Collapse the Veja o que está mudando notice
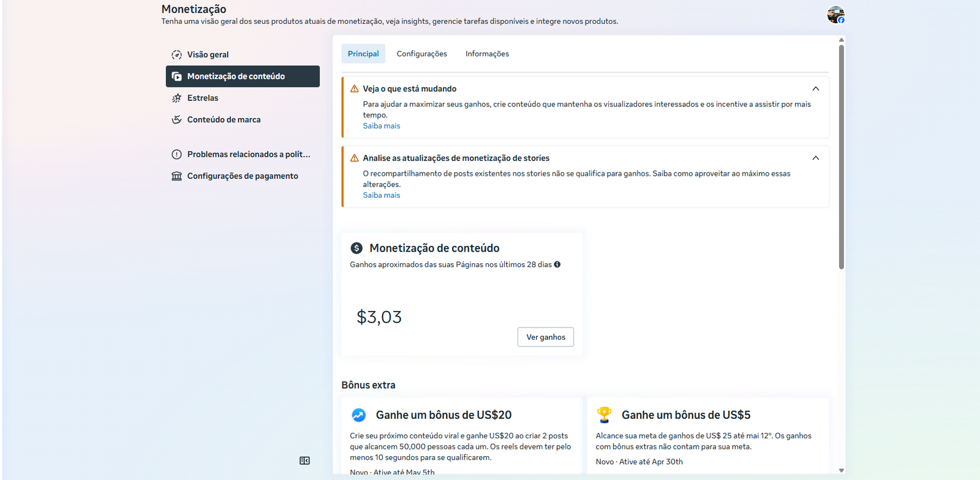The height and width of the screenshot is (480, 980). pyautogui.click(x=815, y=89)
